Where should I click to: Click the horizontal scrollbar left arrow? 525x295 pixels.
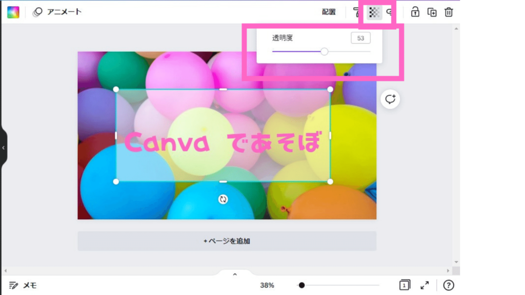pos(5,270)
